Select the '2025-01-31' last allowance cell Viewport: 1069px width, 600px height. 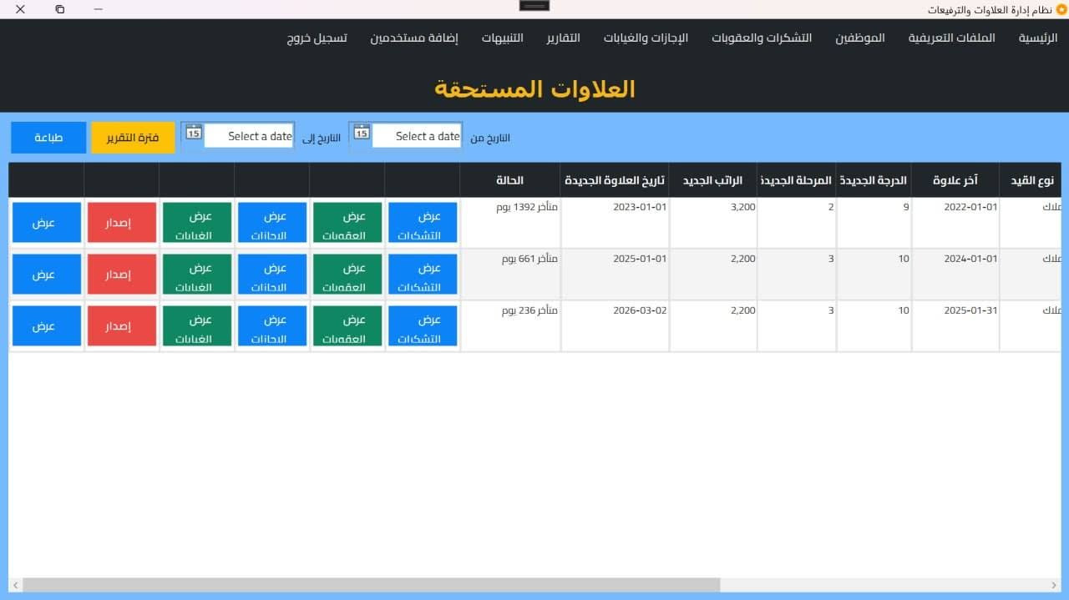(x=955, y=326)
